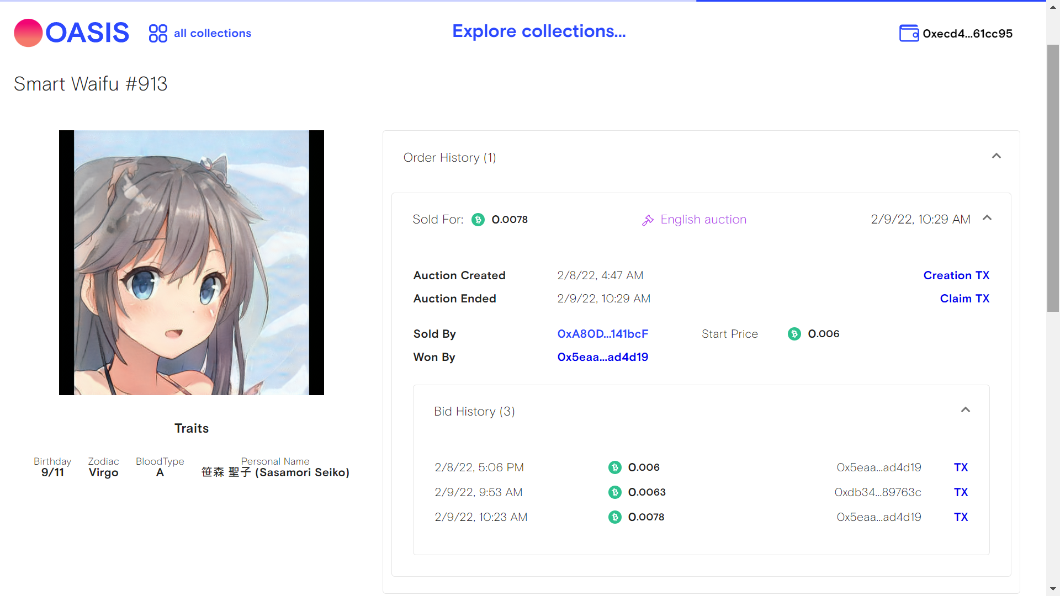Click the coin icon beside the 0.0078 bid

[x=615, y=517]
